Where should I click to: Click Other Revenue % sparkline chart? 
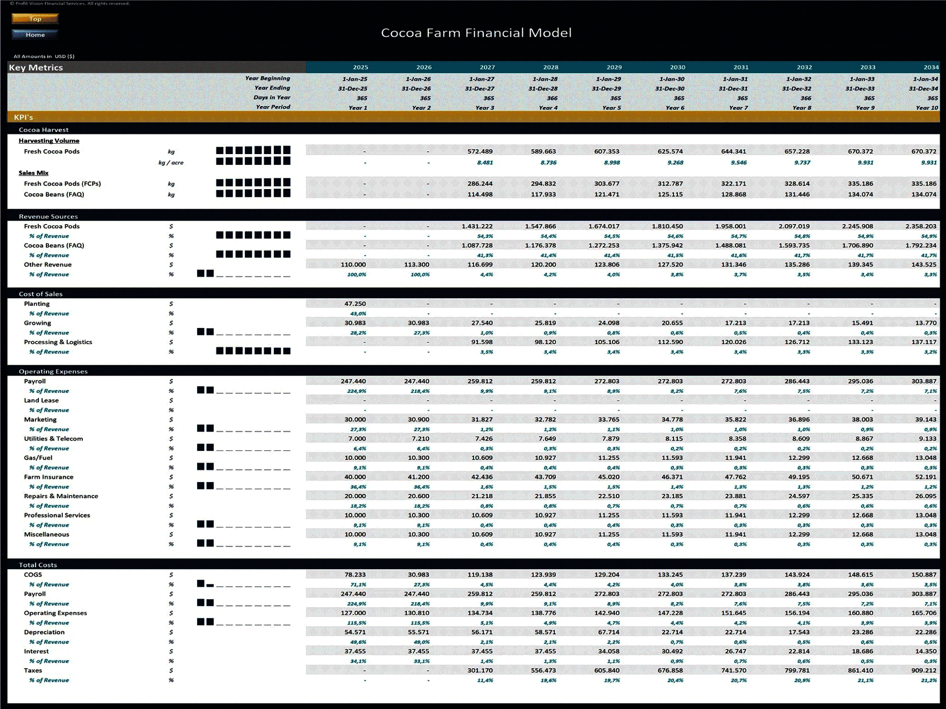tap(243, 274)
